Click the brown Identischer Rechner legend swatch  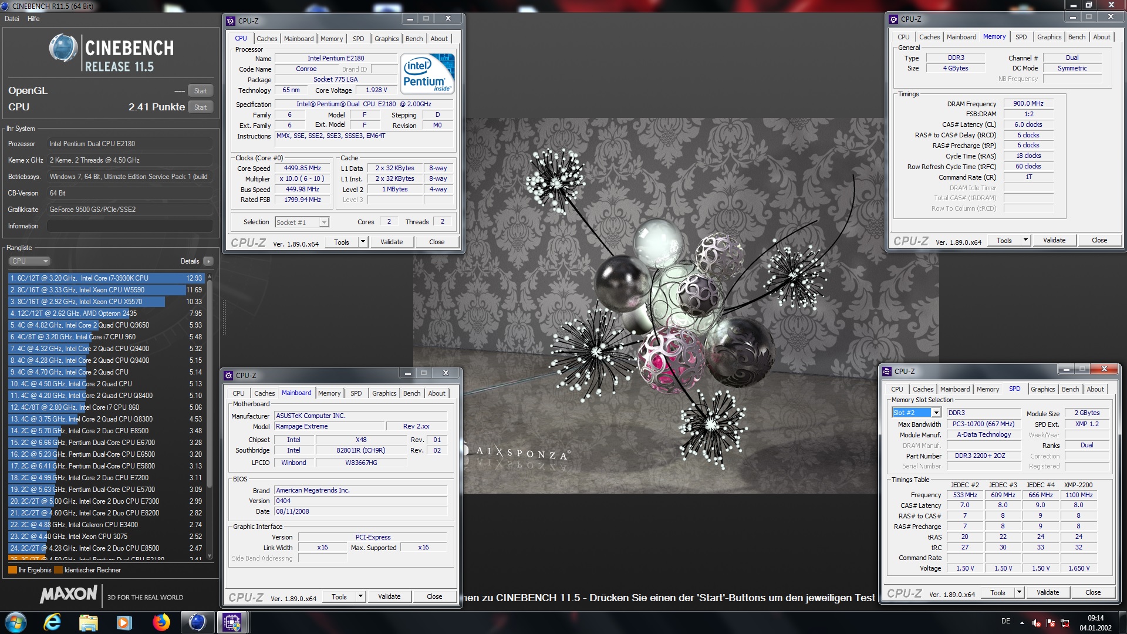click(58, 570)
